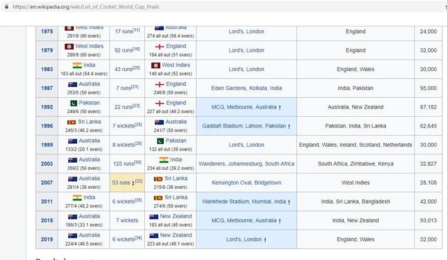Click the England flag in 1992 row
Viewport: 447px width, 260px height.
point(160,103)
